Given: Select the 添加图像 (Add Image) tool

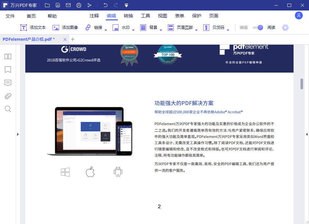Looking at the screenshot, I should click(66, 28).
